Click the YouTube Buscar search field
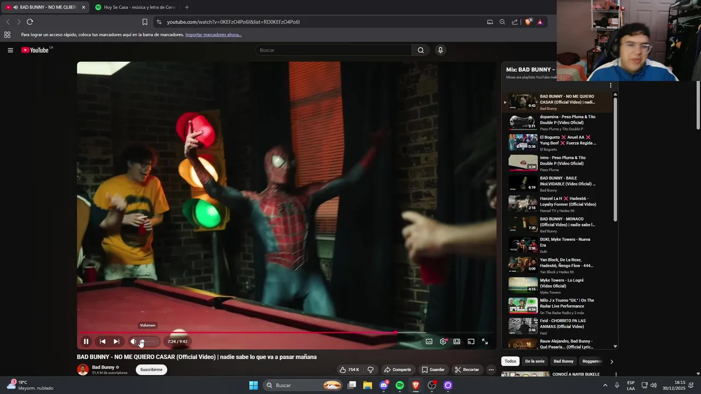This screenshot has height=394, width=701. click(x=334, y=50)
